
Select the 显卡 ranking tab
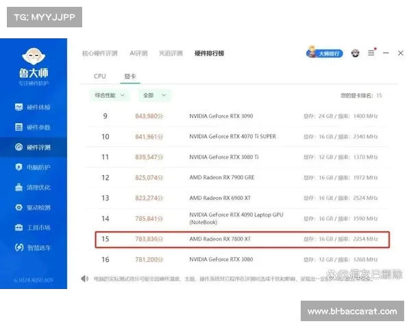pos(130,77)
